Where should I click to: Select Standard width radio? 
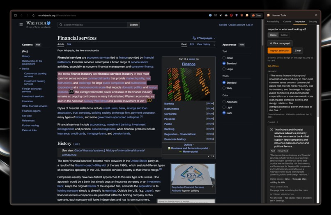tap(224, 82)
